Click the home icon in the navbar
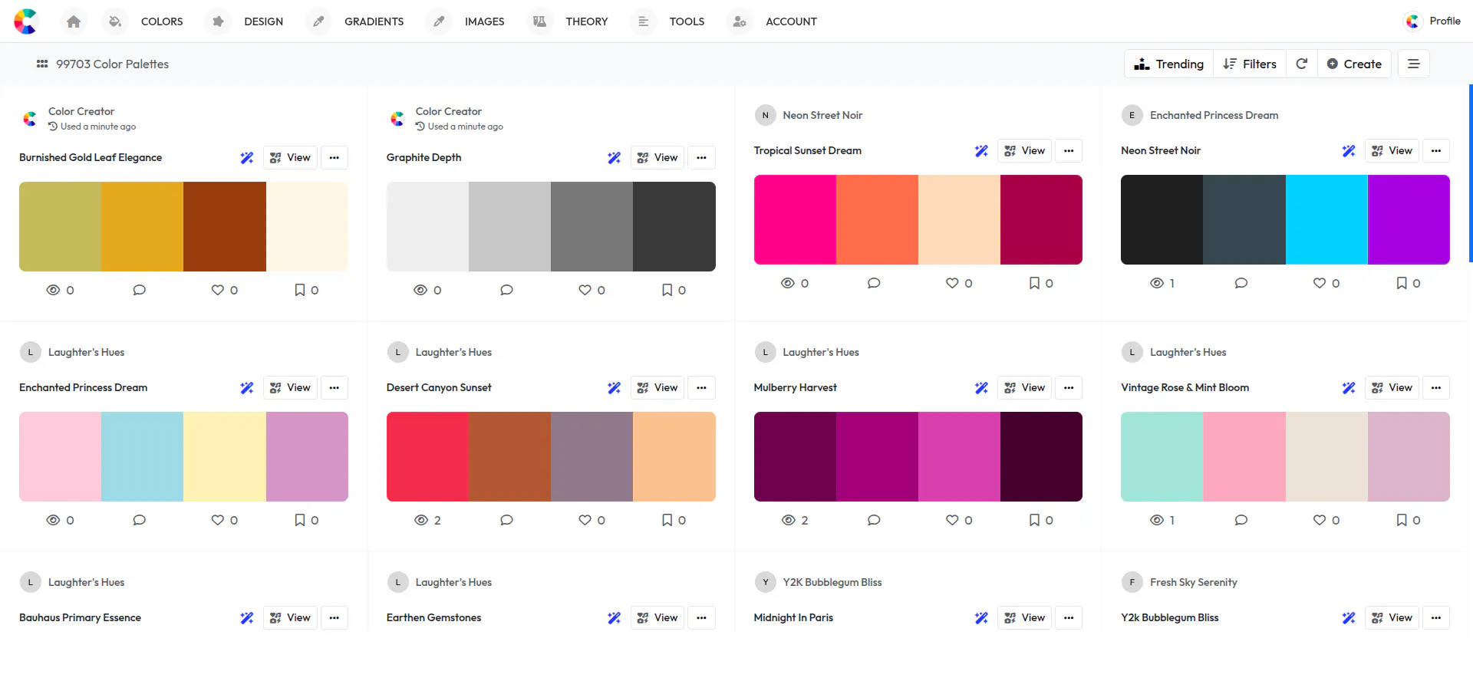The image size is (1473, 681). [74, 21]
